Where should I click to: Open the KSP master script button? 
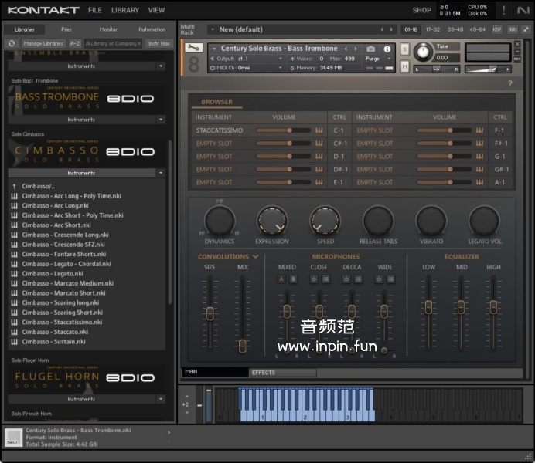[x=497, y=29]
